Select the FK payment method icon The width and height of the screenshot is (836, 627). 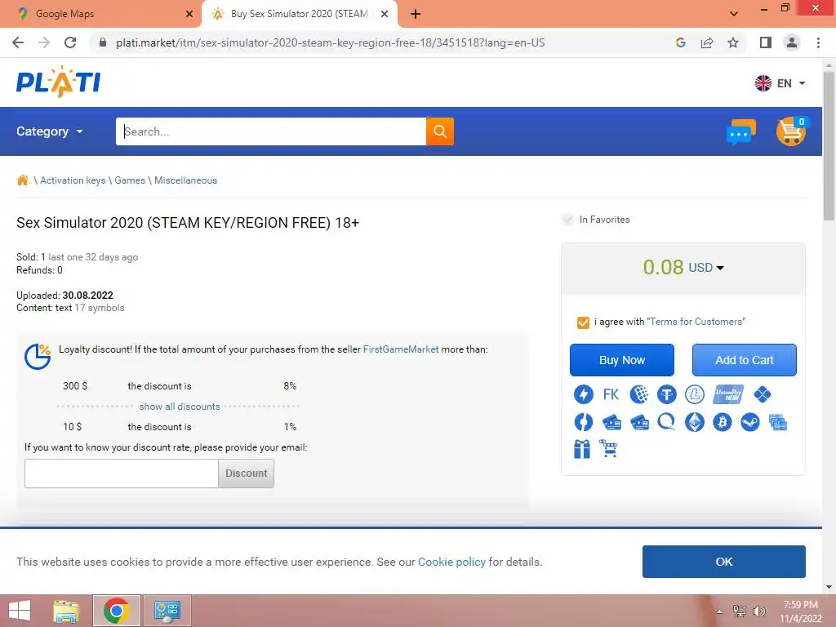pos(611,394)
